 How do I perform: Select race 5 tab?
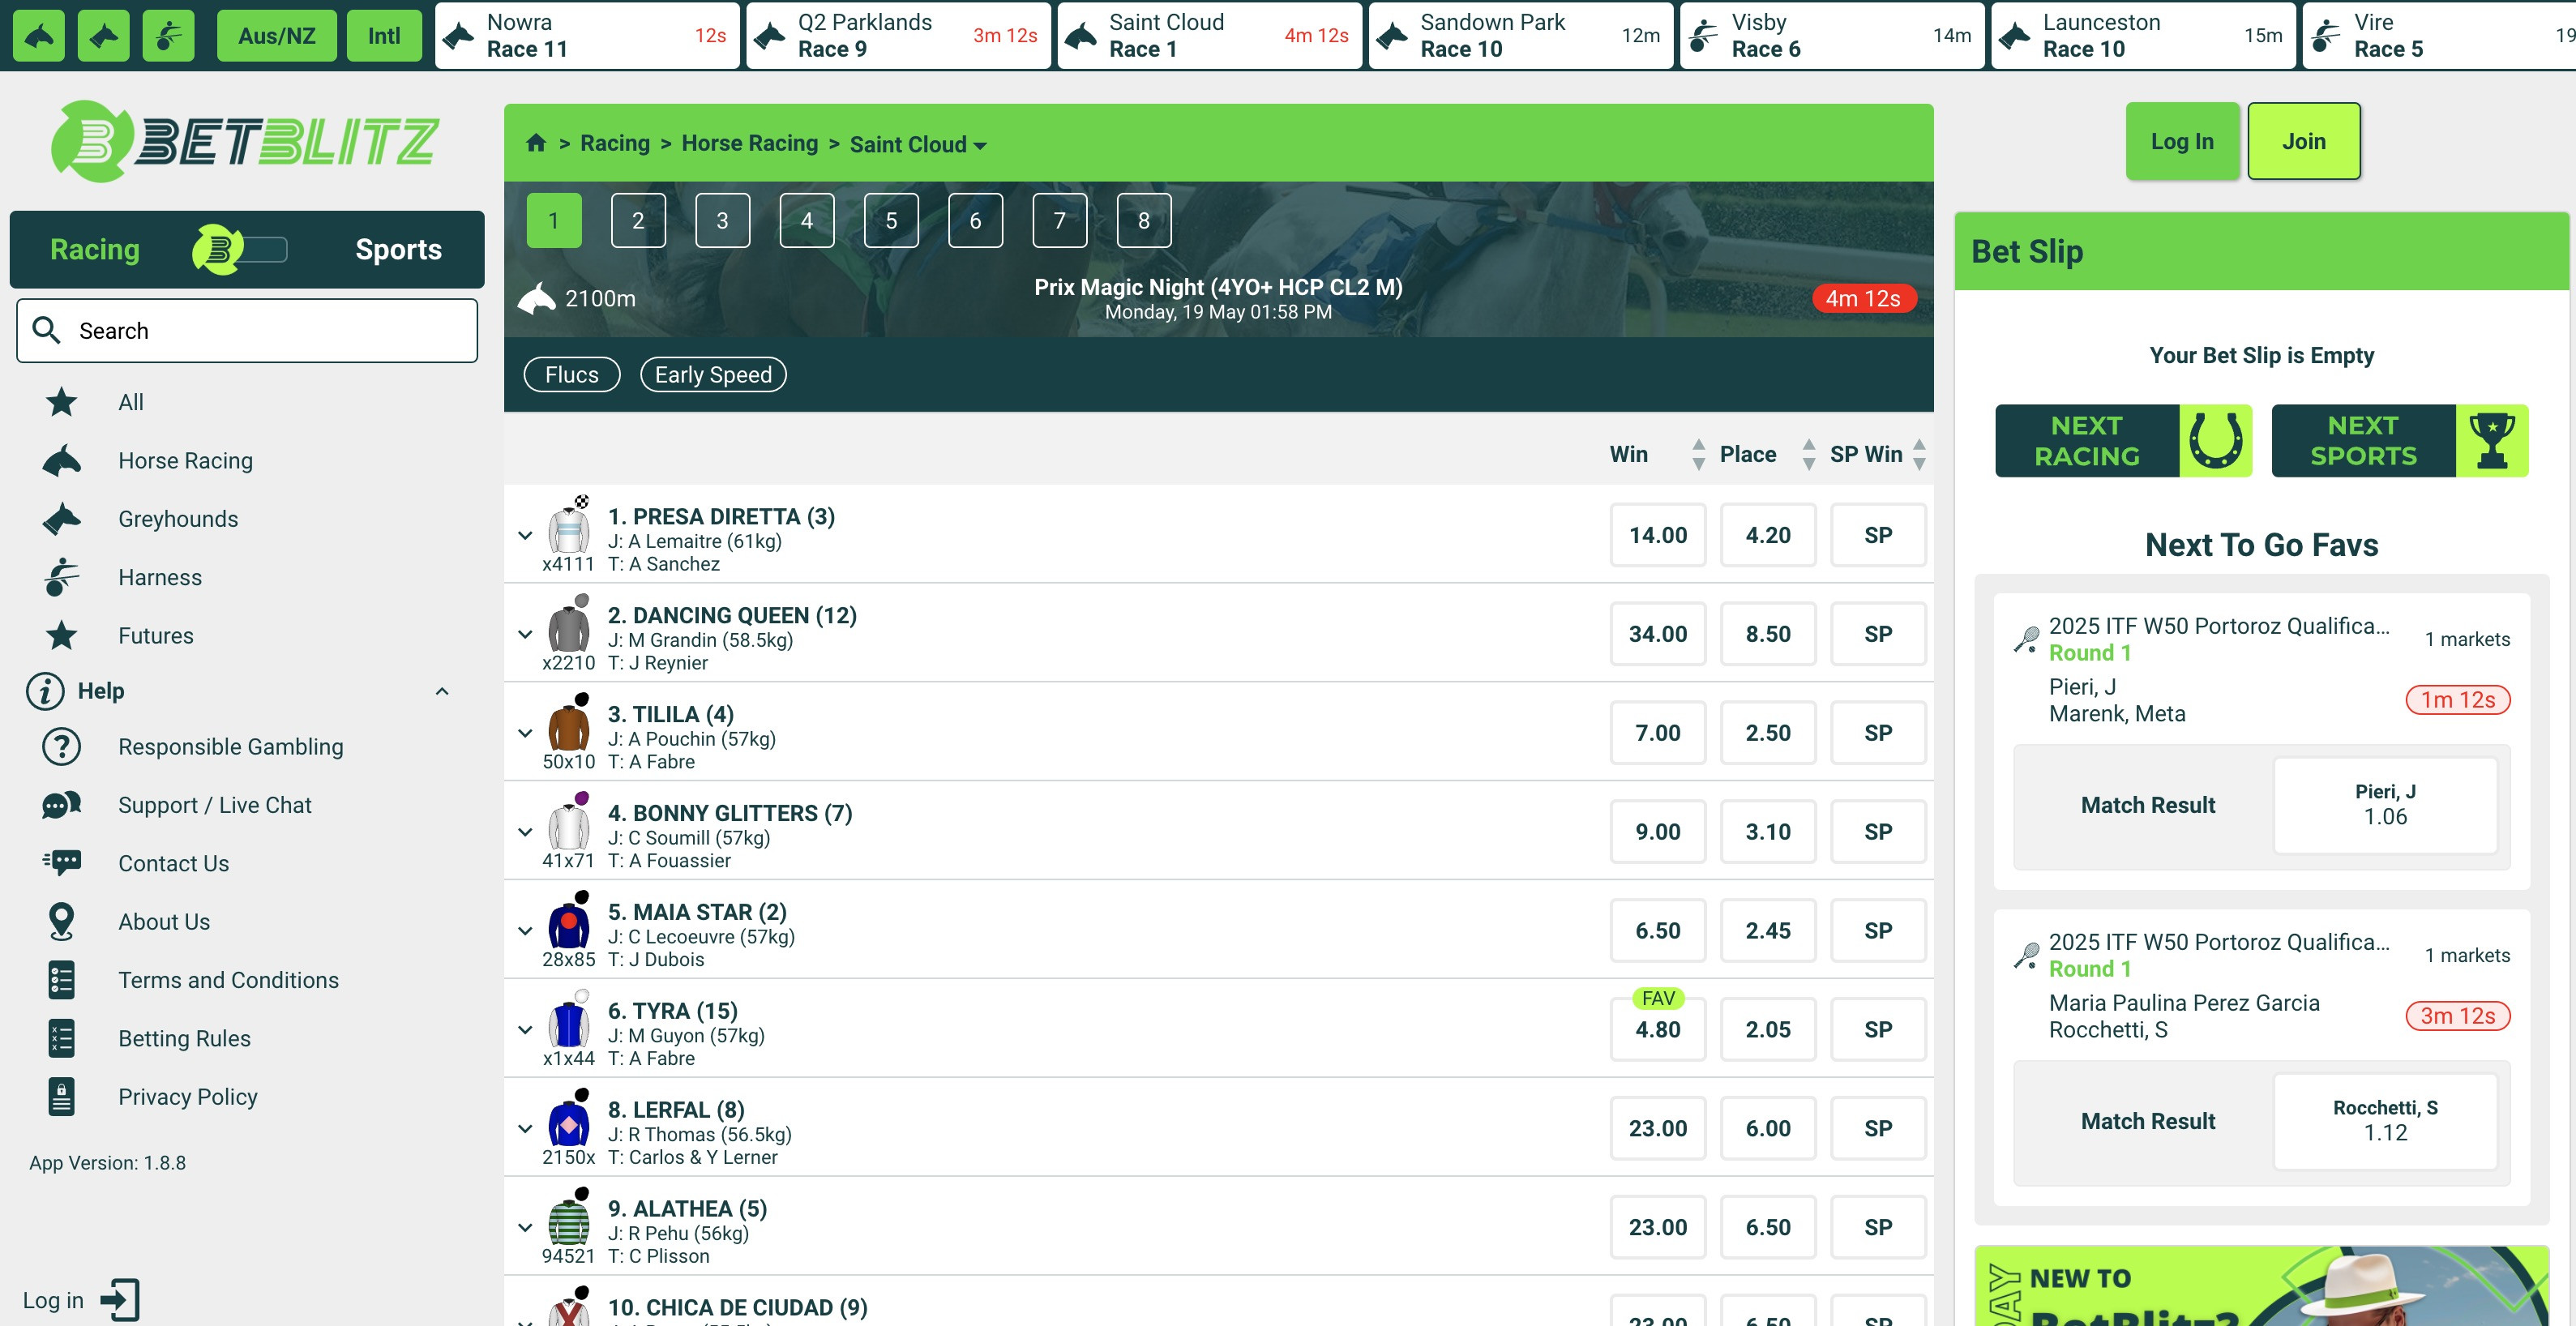pyautogui.click(x=891, y=220)
